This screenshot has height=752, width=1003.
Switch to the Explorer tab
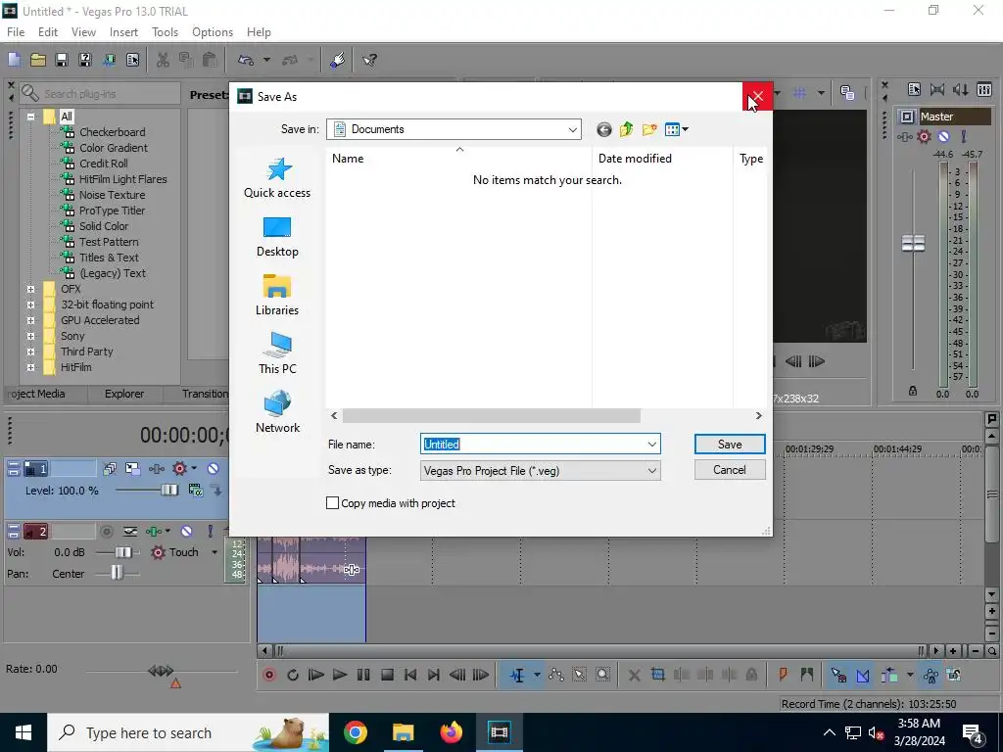pos(124,394)
